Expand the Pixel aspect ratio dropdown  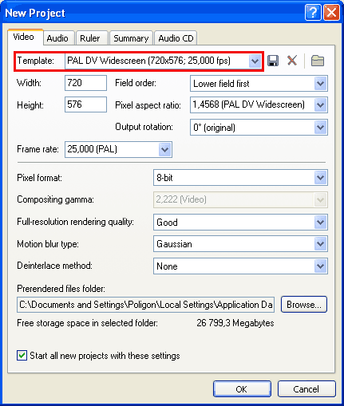[x=320, y=105]
